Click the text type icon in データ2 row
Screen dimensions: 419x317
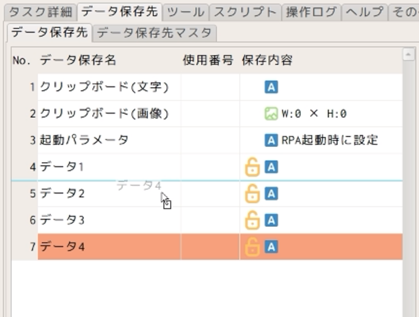[271, 193]
